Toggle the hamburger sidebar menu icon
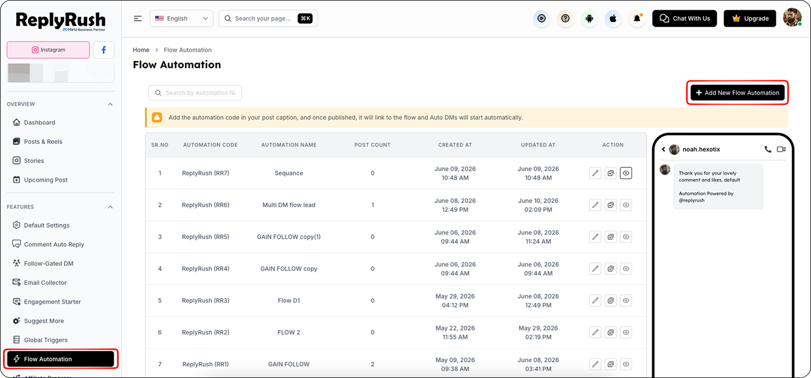 click(x=138, y=18)
